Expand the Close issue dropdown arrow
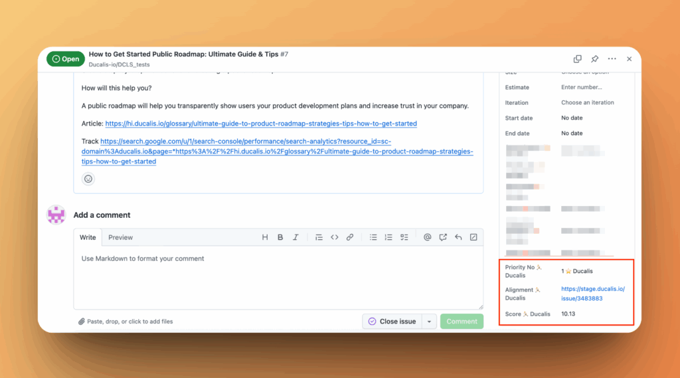This screenshot has width=680, height=378. click(x=429, y=322)
